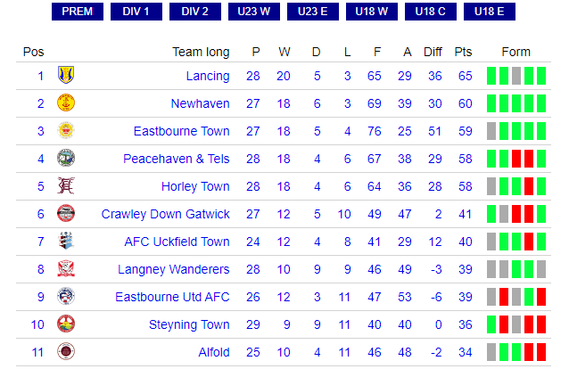Viewport: 569px width, 369px height.
Task: Open the DIV 2 table tab
Action: tap(194, 12)
